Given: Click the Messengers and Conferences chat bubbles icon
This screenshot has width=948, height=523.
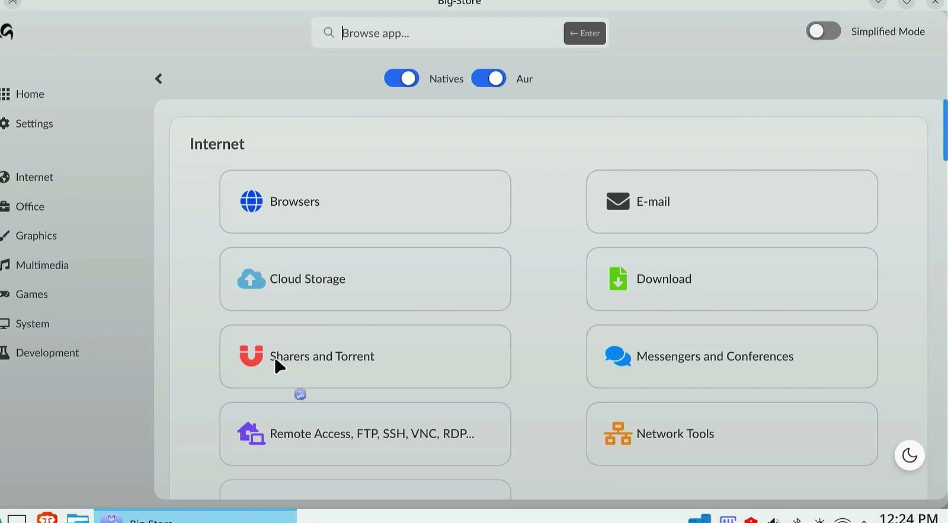Looking at the screenshot, I should (x=618, y=356).
